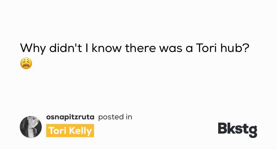Click the word 'didn't' in the post
This screenshot has height=149, width=277.
coord(65,48)
